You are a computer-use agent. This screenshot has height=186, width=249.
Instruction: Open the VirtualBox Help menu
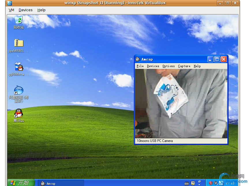click(x=42, y=10)
